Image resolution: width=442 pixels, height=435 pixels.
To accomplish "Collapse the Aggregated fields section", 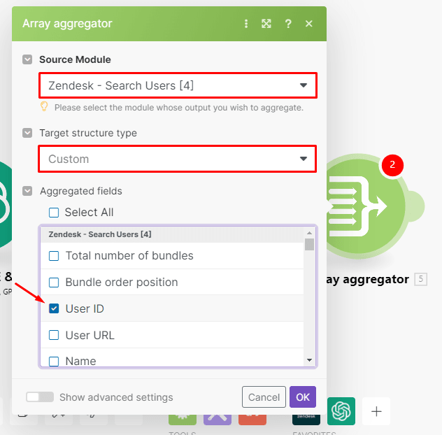I will tap(27, 191).
